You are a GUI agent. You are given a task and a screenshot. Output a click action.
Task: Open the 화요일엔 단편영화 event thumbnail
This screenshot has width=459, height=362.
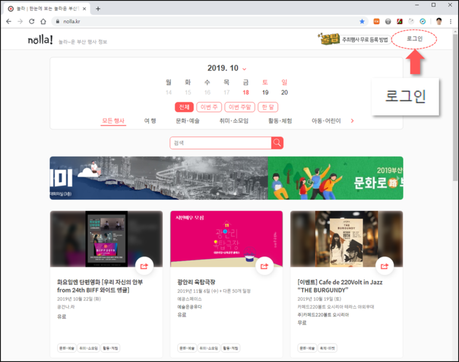[106, 239]
